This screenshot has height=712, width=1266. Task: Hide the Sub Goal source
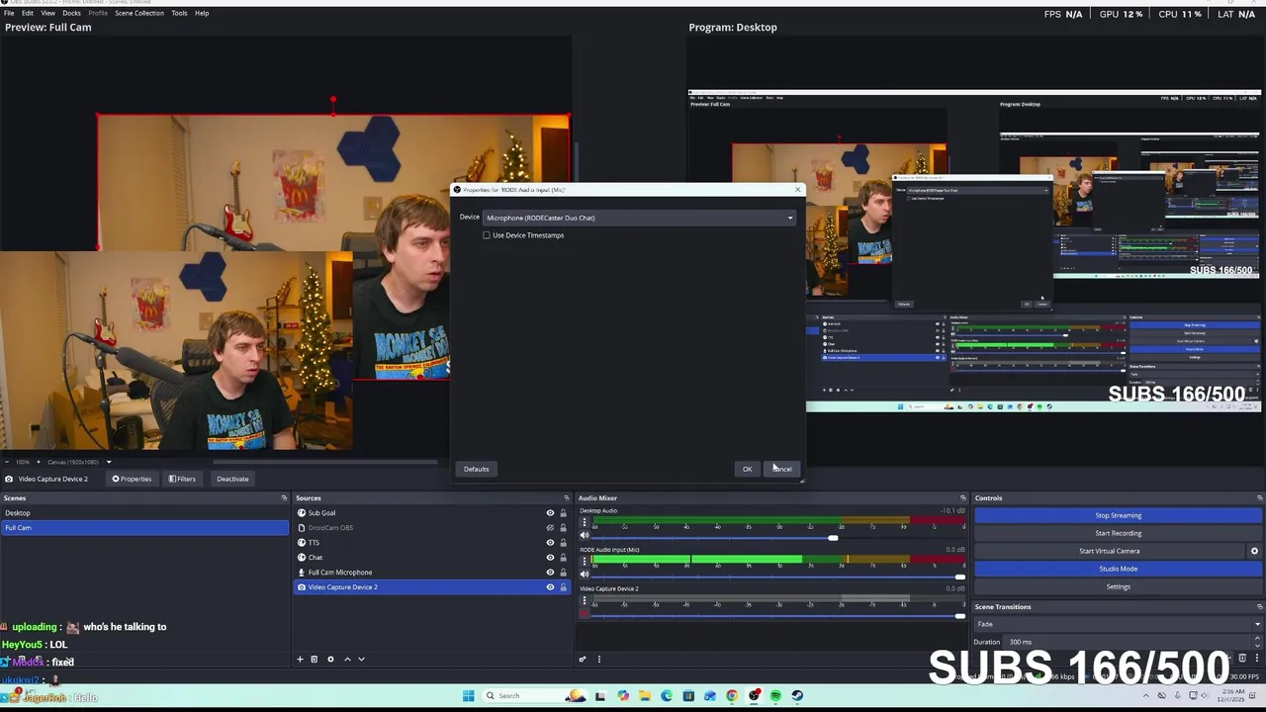point(550,513)
